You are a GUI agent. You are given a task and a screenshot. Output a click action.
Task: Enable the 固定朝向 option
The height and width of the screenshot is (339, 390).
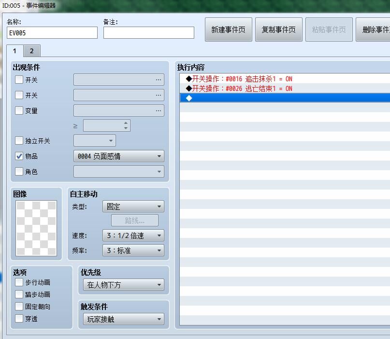(19, 307)
